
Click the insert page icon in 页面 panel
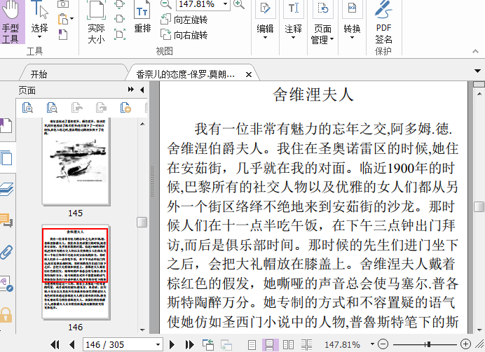tap(125, 108)
